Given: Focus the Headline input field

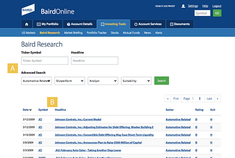Looking at the screenshot, I should click(x=95, y=61).
